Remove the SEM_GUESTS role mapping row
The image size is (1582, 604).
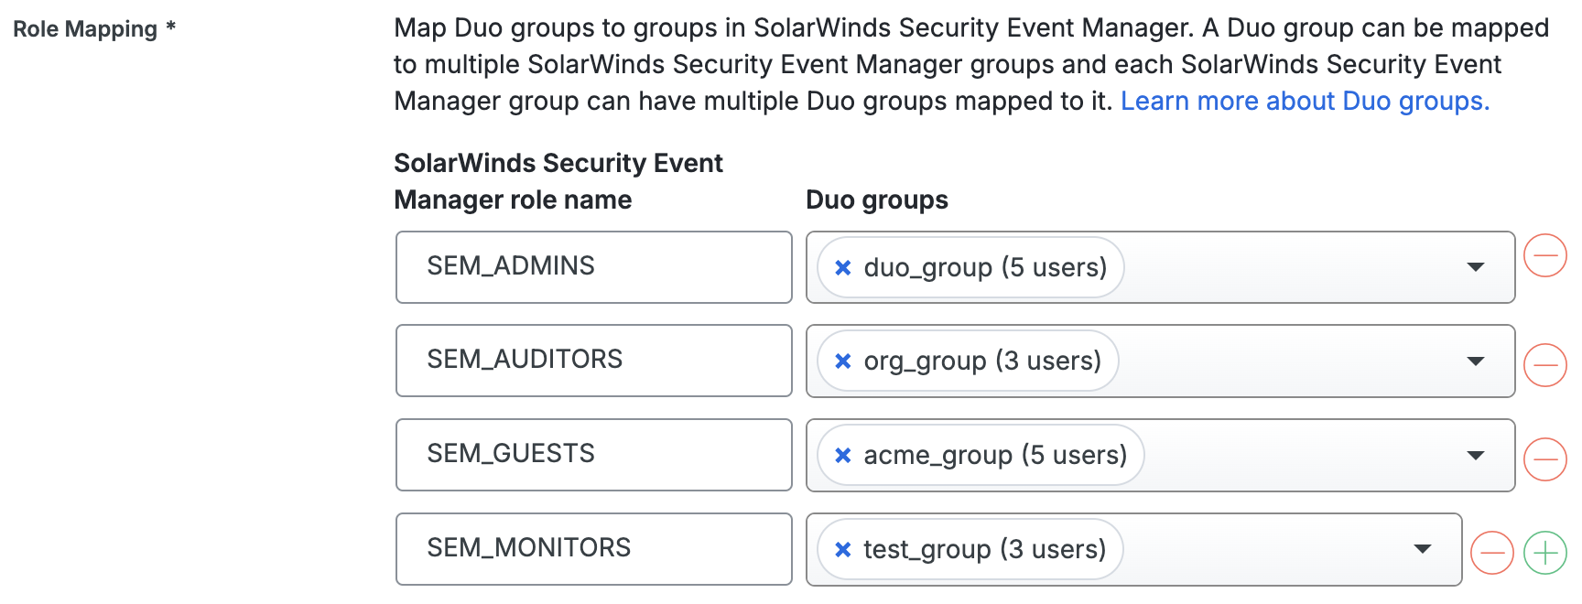(1544, 458)
